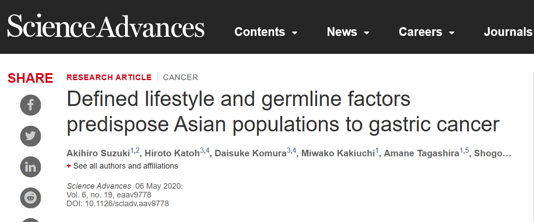Share article on Twitter
Image resolution: width=534 pixels, height=222 pixels.
click(31, 136)
